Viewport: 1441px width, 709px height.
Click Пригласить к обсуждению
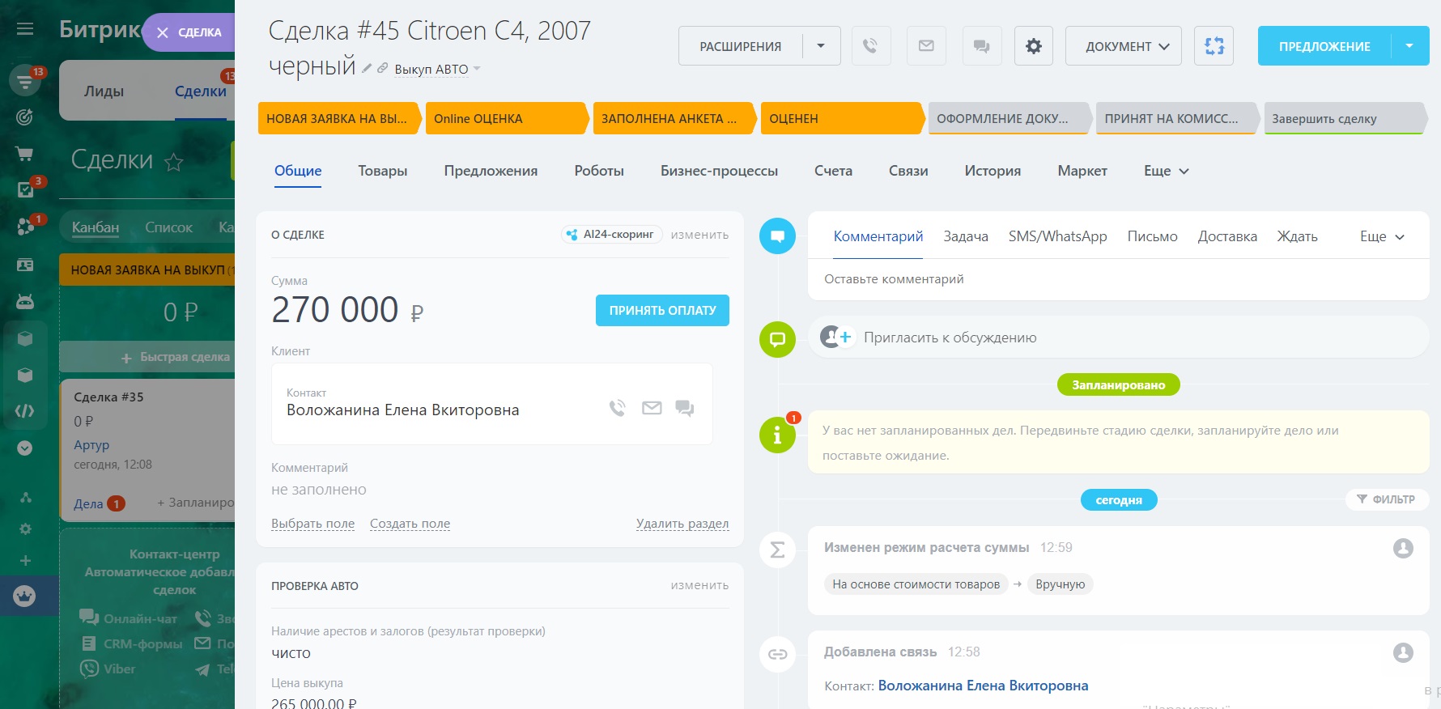(x=950, y=338)
